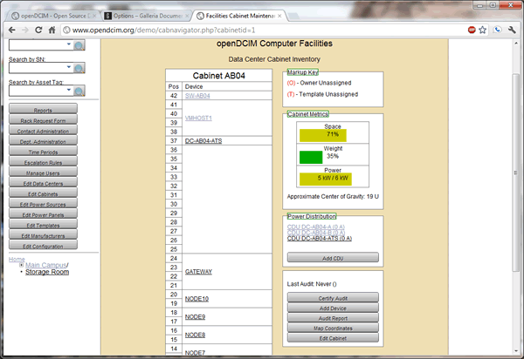Screen dimensions: 524x359
Task: Click the blue extension icon in browser toolbar
Action: click(x=495, y=29)
